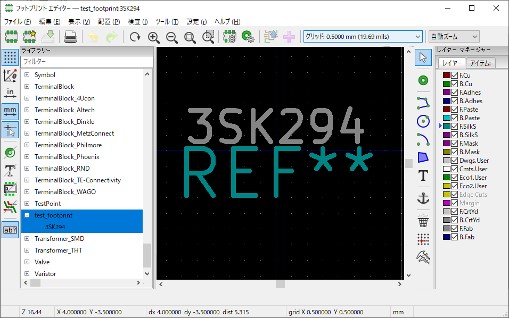
Task: Uncheck the F.Cu layer visibility checkbox
Action: click(x=455, y=76)
